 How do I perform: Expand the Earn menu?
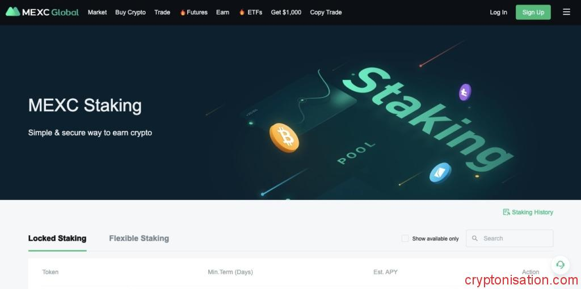[222, 12]
